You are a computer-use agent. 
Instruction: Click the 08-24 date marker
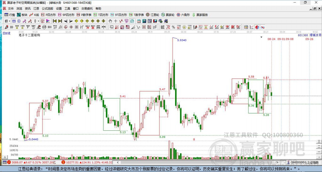coord(271,39)
